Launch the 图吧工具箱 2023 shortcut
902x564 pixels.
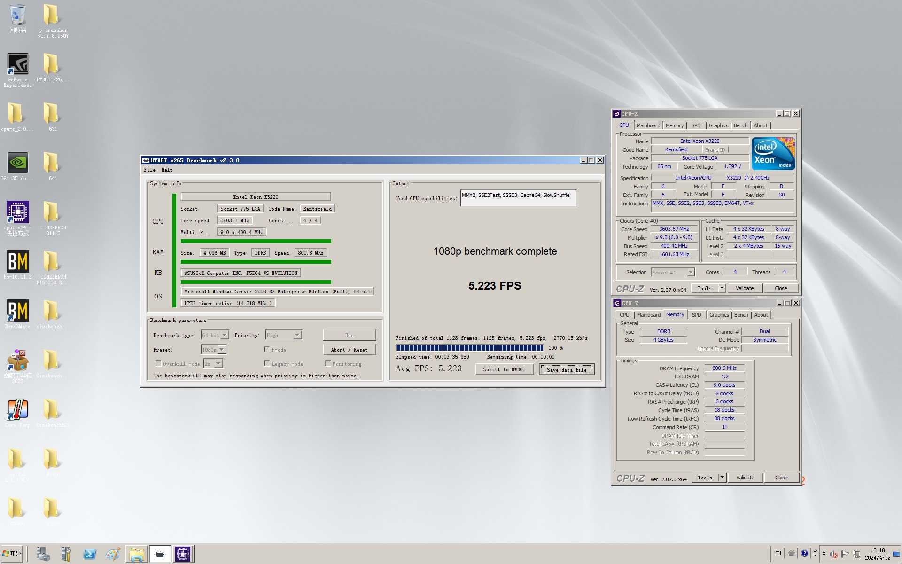point(18,366)
